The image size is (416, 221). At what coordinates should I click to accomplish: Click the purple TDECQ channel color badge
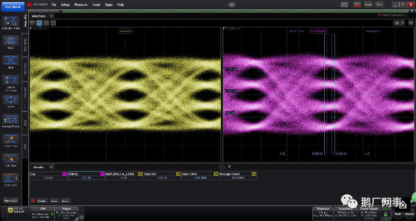(x=103, y=174)
